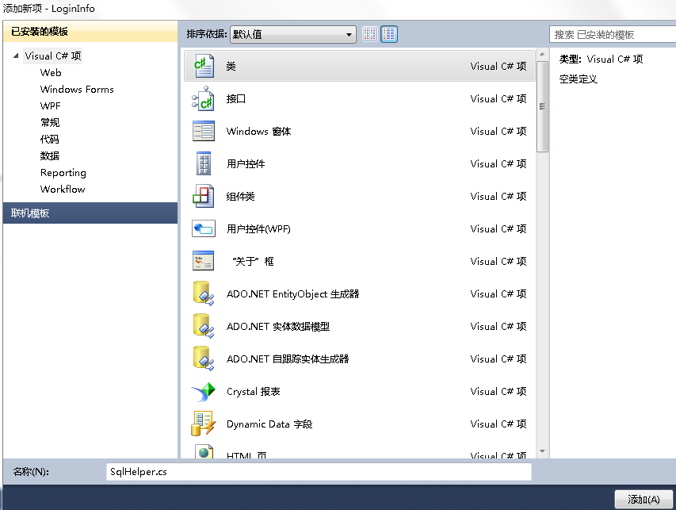Screen dimensions: 676x510
Task: Click the 用户控件 template name
Action: click(246, 164)
